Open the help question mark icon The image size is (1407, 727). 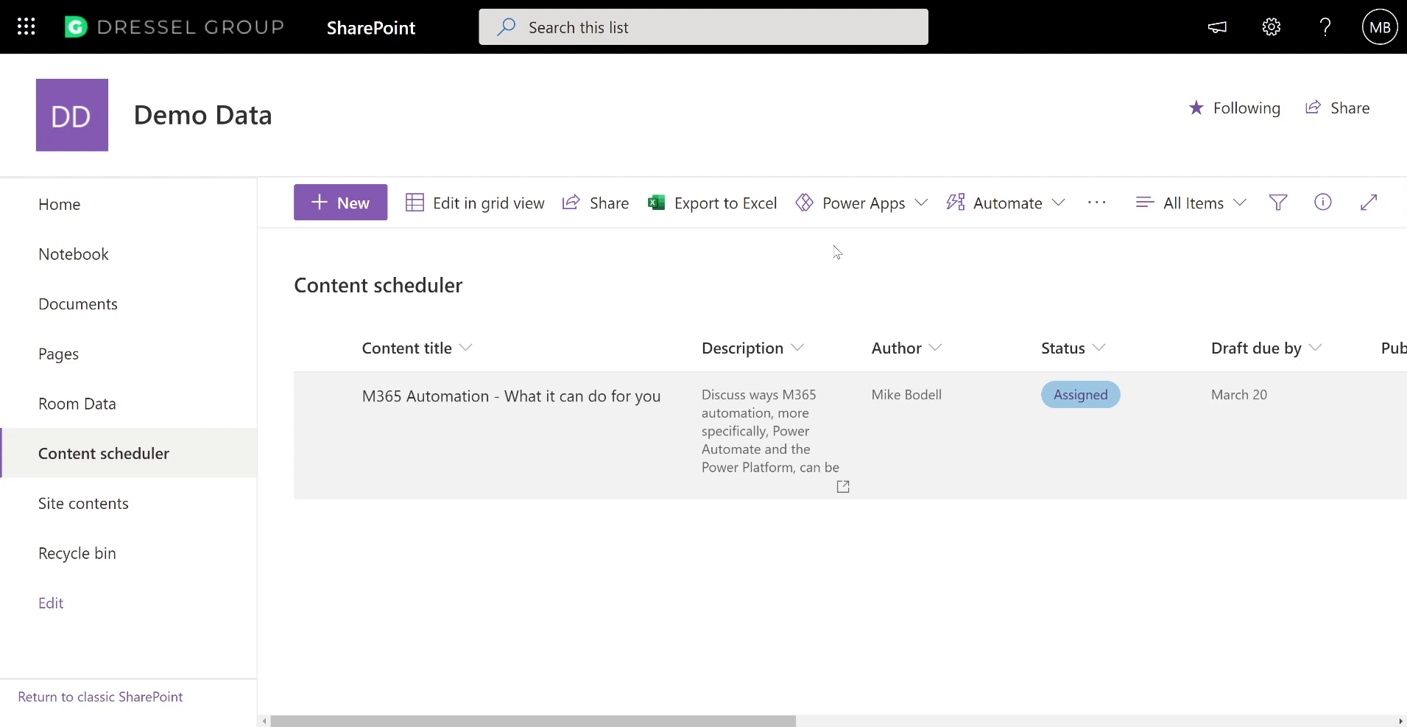[1325, 27]
